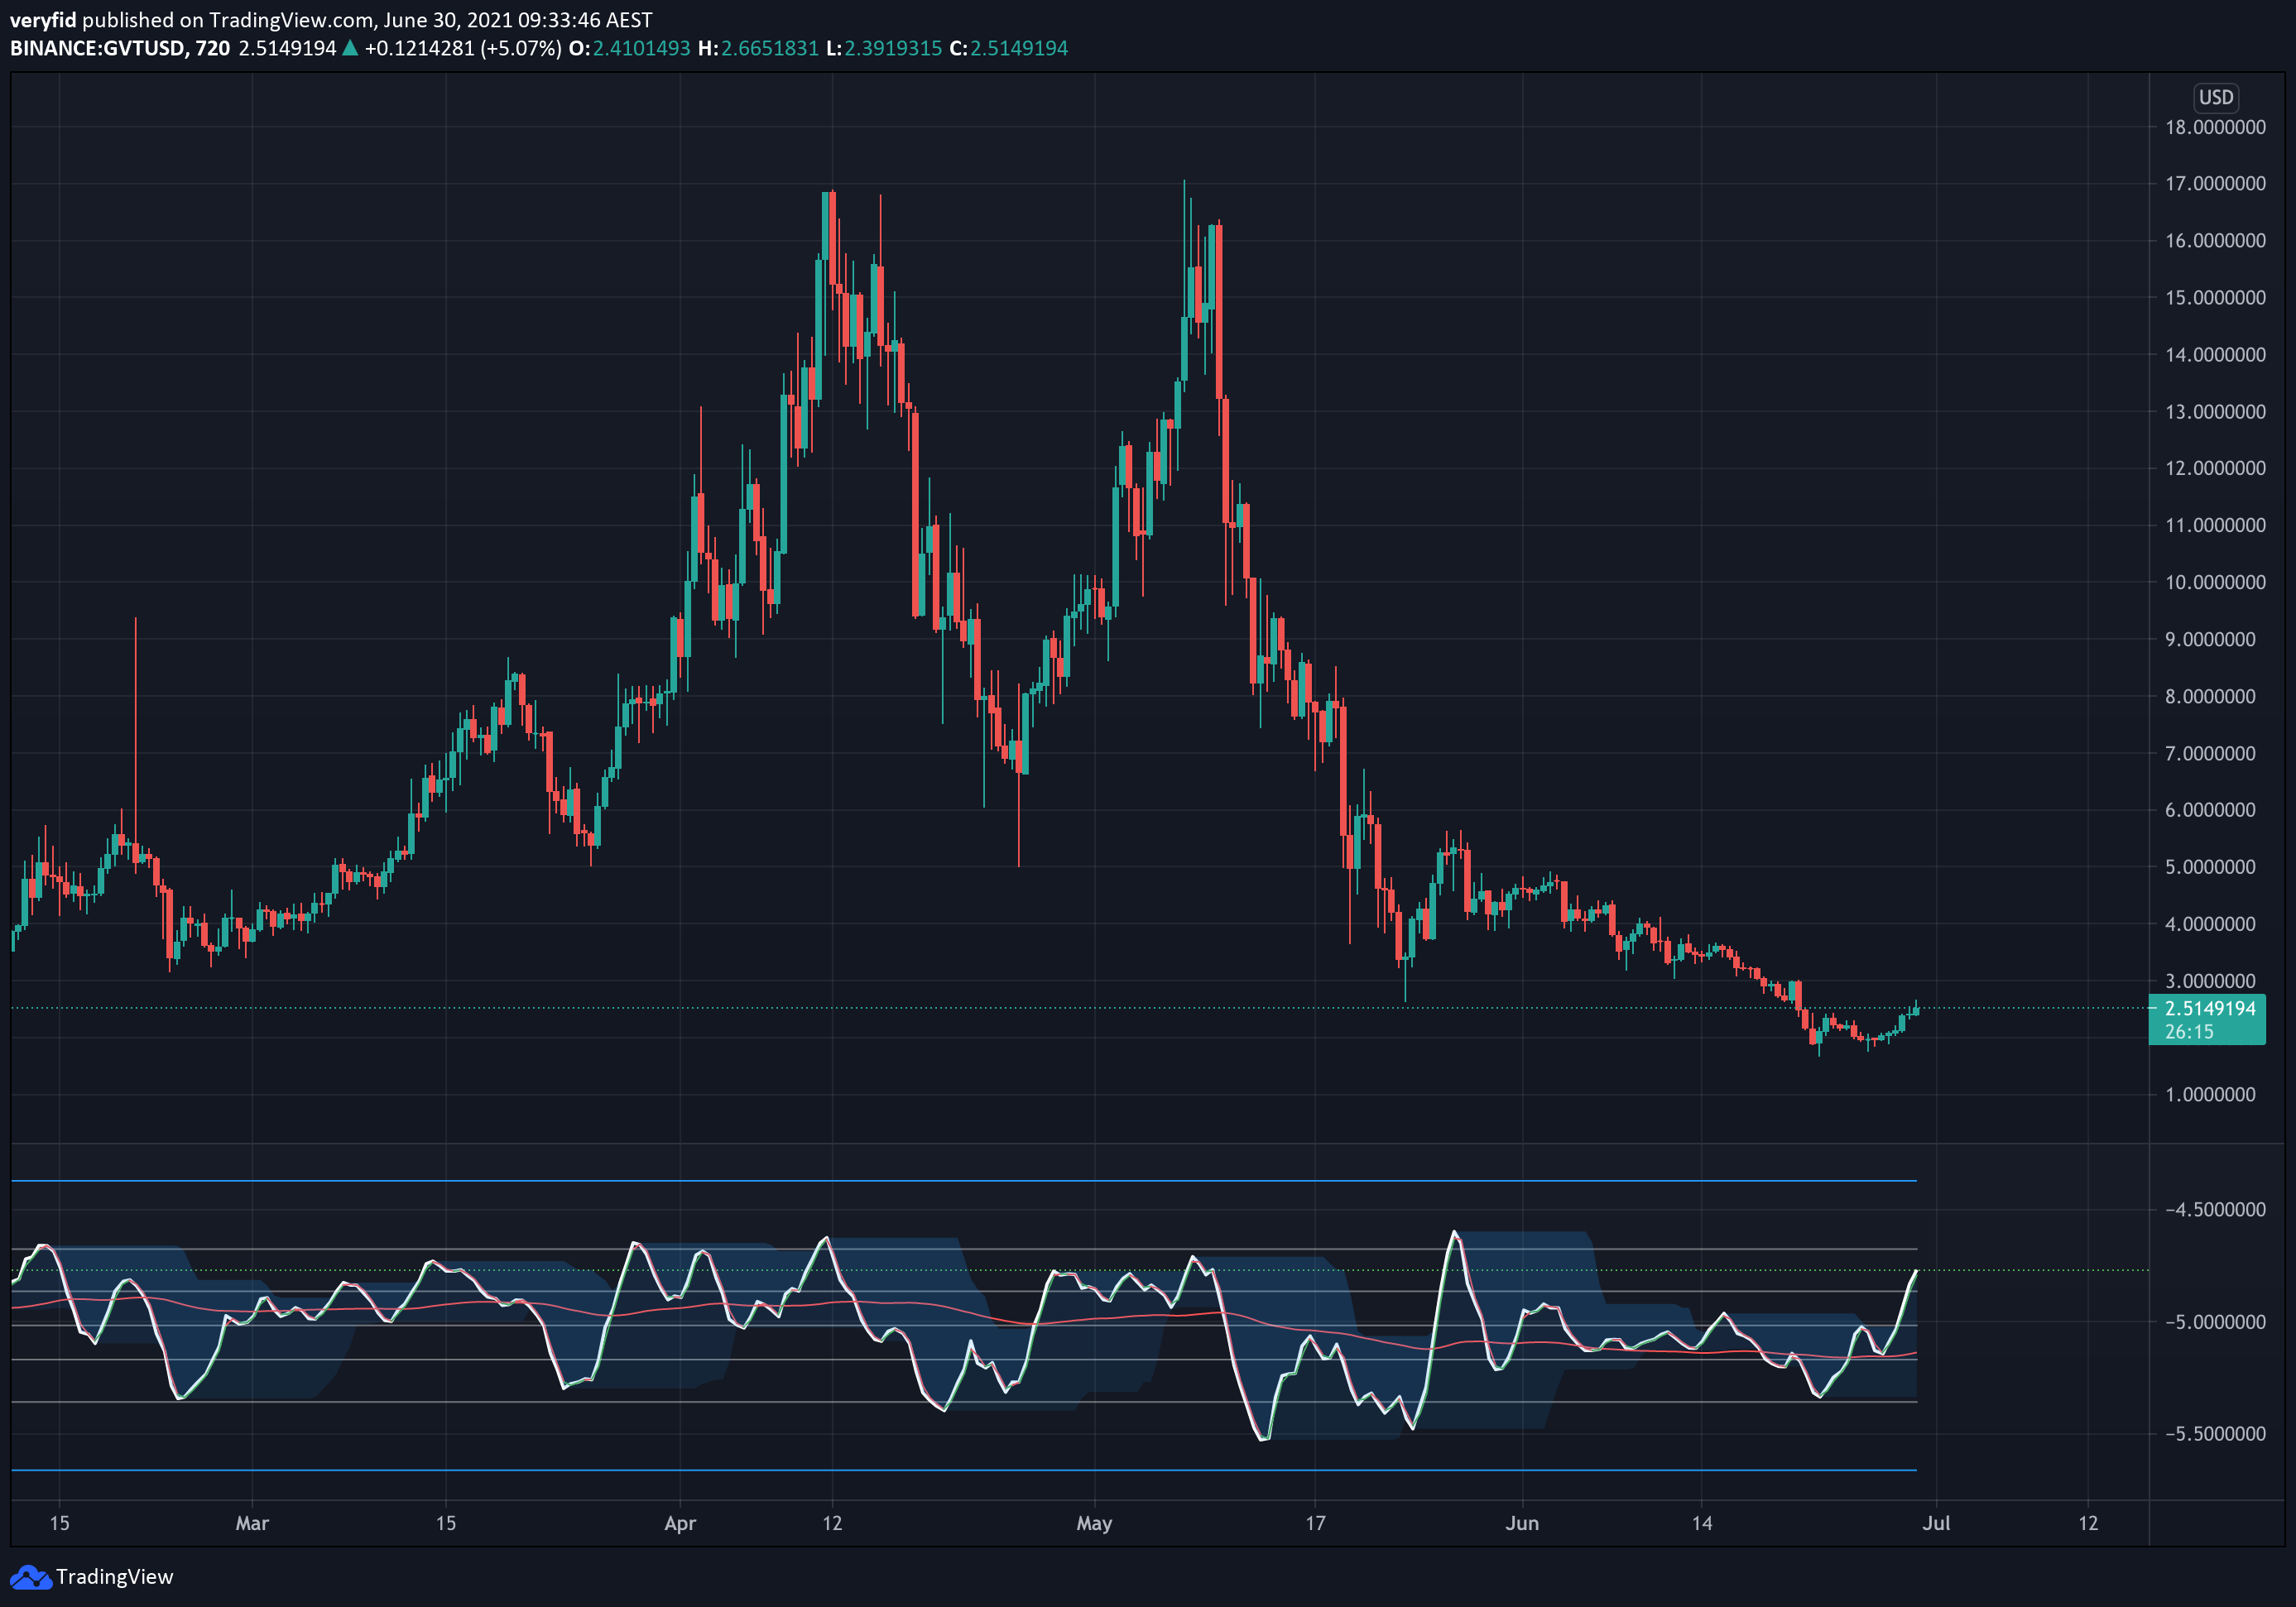The width and height of the screenshot is (2296, 1607).
Task: Click the high value H:2.6651831
Action: coord(758,48)
